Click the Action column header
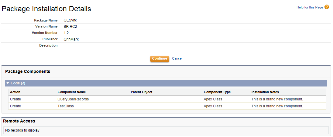Image resolution: width=333 pixels, height=137 pixels. [15, 92]
